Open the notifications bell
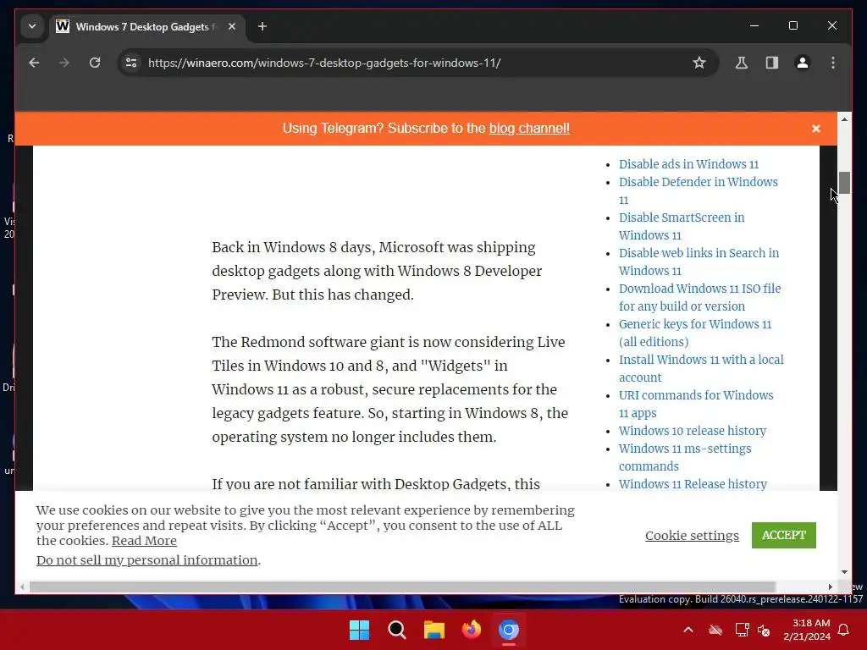Screen dimensions: 867x650 (844, 630)
